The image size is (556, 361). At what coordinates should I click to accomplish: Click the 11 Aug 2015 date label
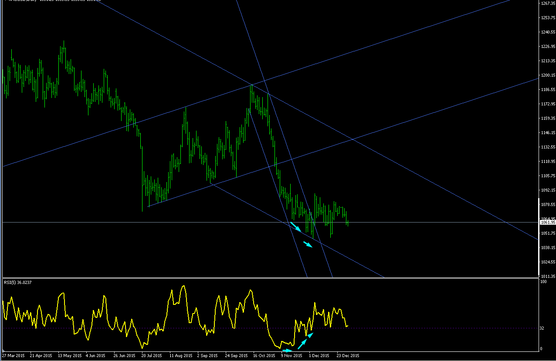(x=181, y=356)
